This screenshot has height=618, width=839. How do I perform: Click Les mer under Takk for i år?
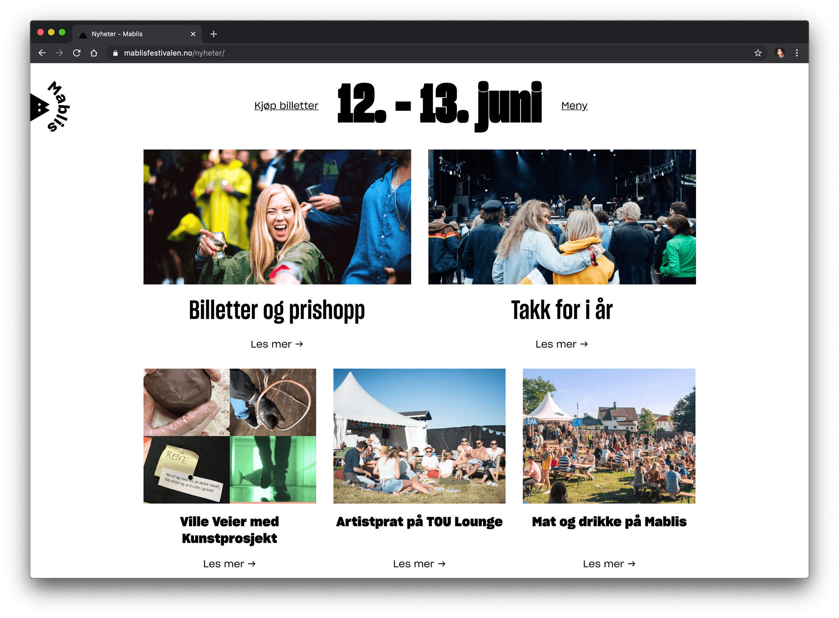pyautogui.click(x=562, y=344)
